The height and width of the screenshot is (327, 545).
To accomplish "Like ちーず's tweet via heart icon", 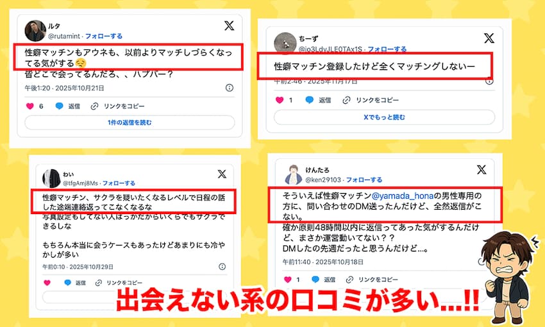I will (x=280, y=100).
